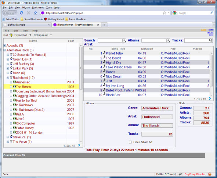This screenshot has width=217, height=178.
Task: Collapse the Radiohead artist node
Action: [x=8, y=77]
